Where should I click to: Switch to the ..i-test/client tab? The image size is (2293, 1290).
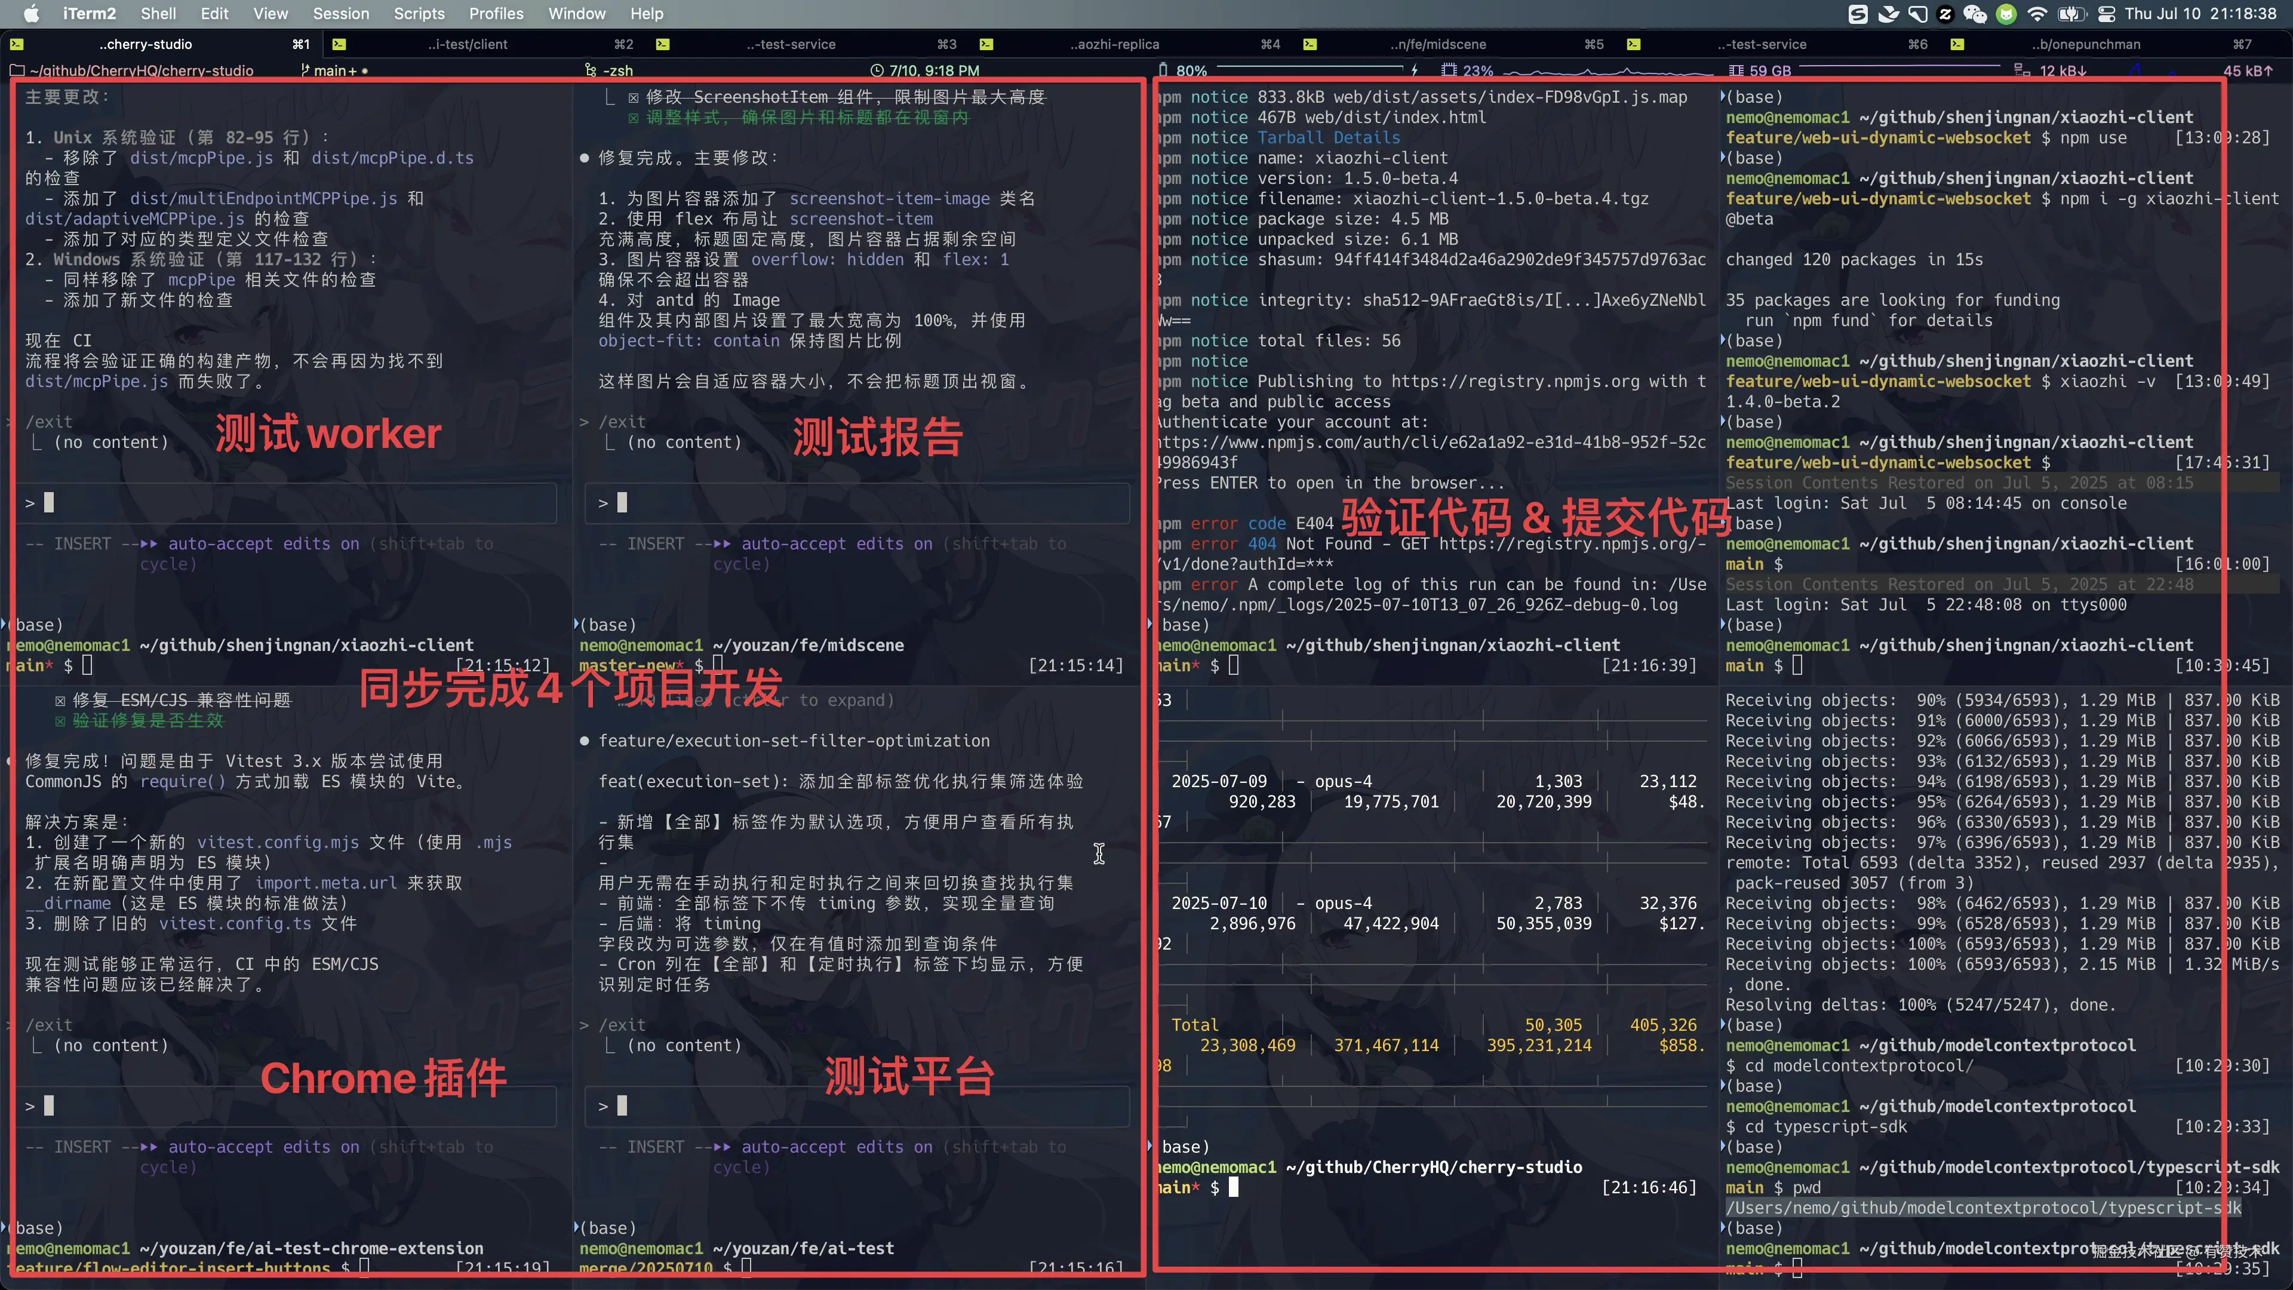point(466,44)
